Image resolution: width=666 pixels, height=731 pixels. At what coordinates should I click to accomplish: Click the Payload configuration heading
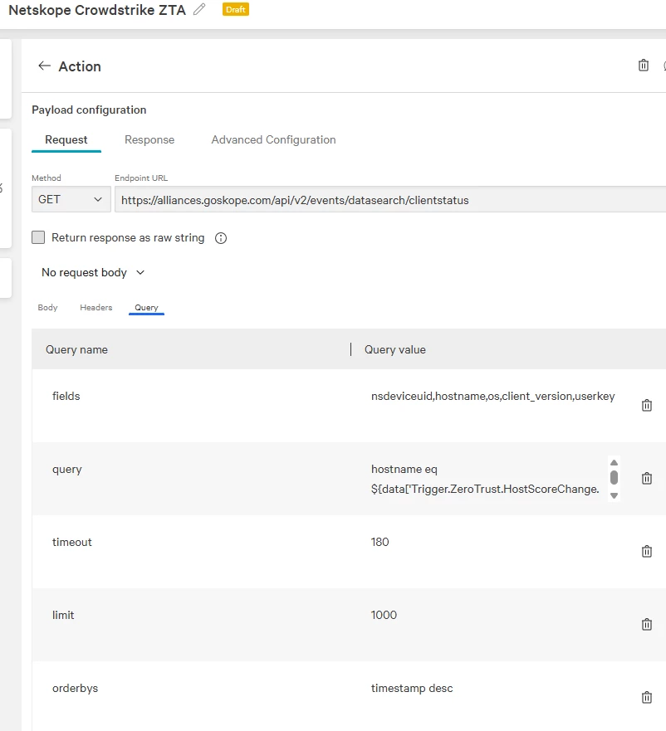click(x=89, y=110)
